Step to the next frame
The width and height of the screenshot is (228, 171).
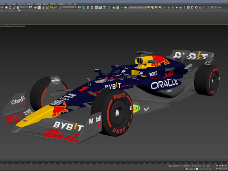click(x=226, y=166)
